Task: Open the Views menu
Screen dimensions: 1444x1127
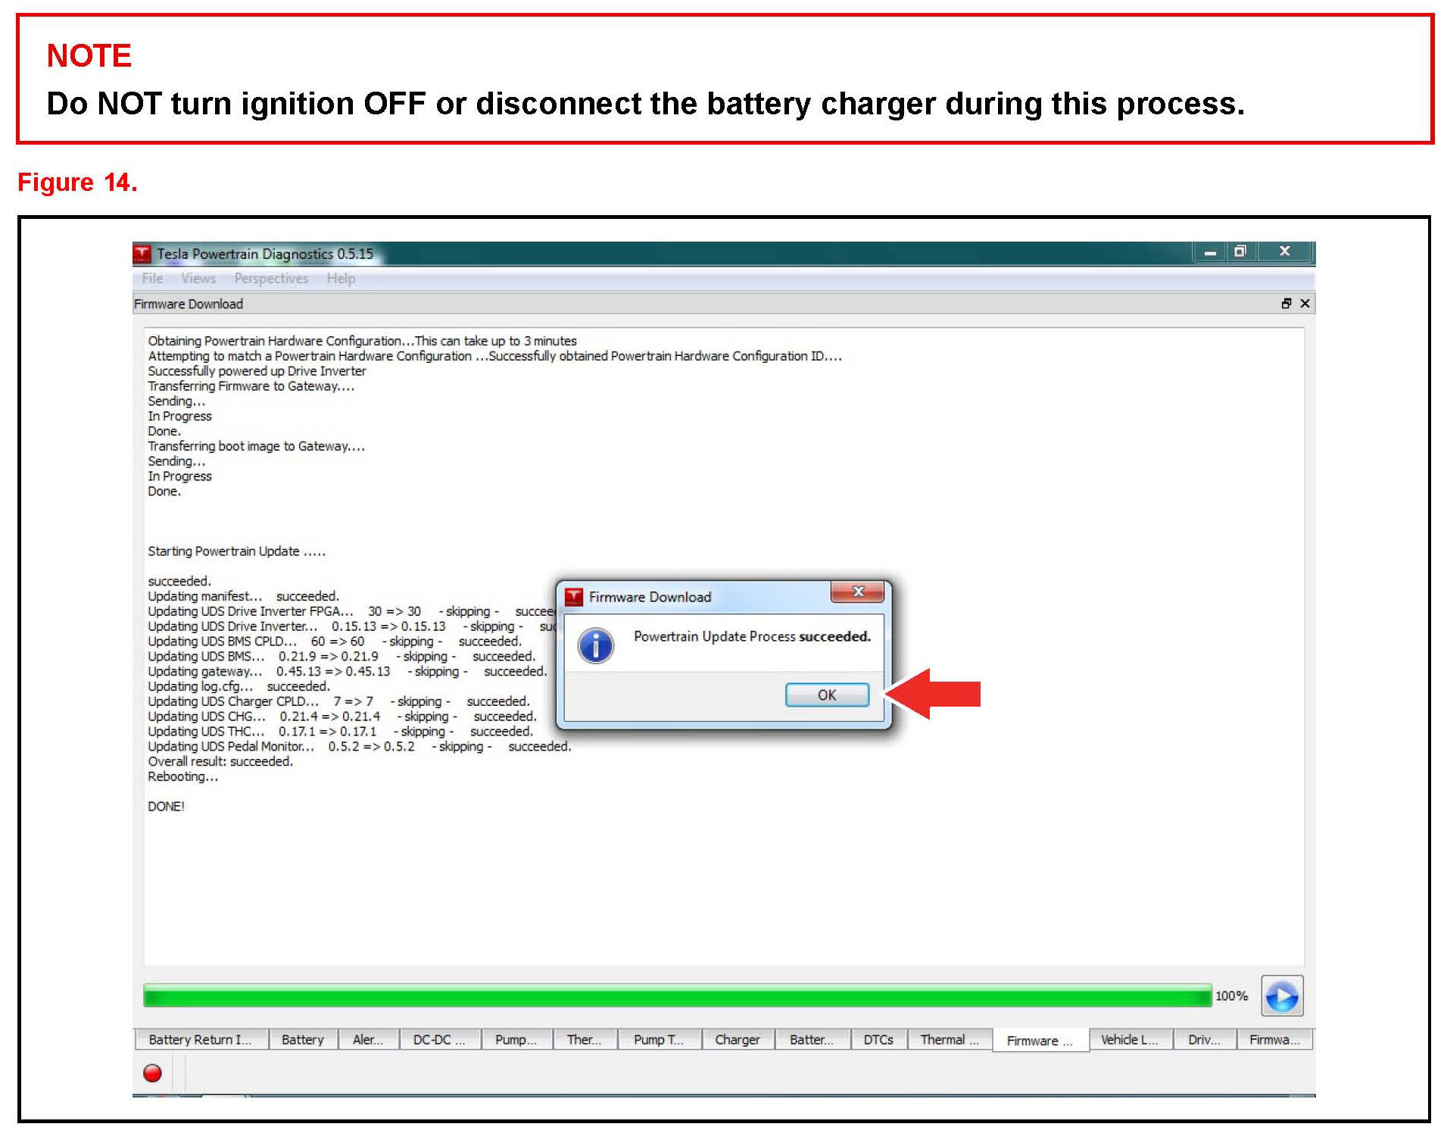Action: point(198,279)
